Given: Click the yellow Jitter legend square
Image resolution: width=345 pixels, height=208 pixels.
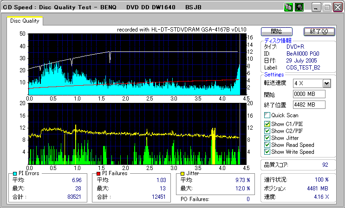Looking at the screenshot, I should tap(182, 174).
